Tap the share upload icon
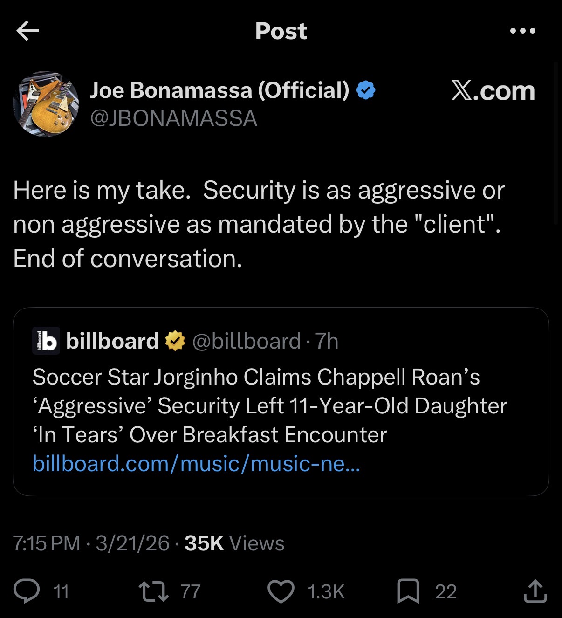This screenshot has width=562, height=618. click(x=535, y=591)
